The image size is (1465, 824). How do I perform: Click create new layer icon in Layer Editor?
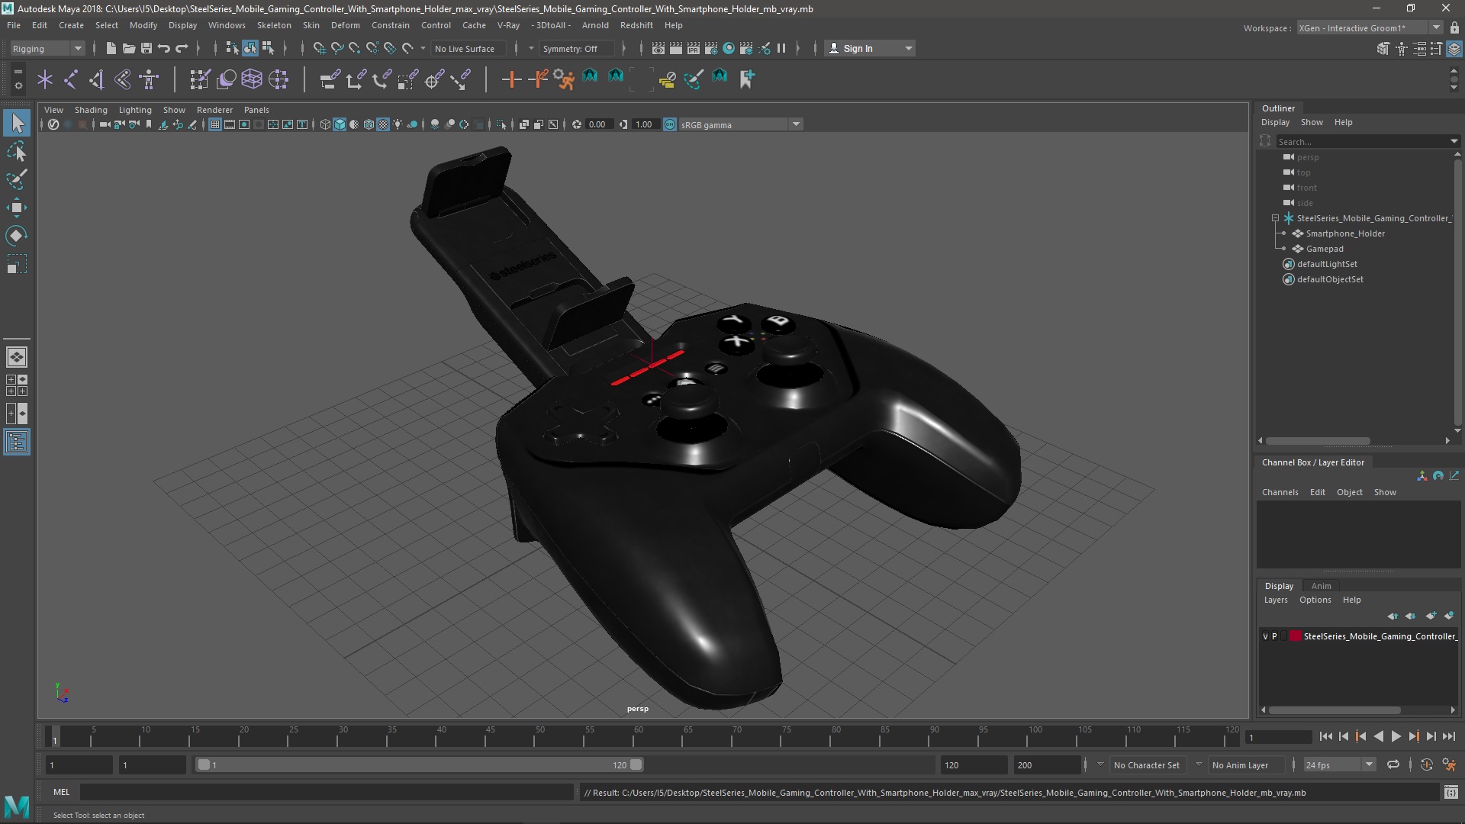point(1431,616)
